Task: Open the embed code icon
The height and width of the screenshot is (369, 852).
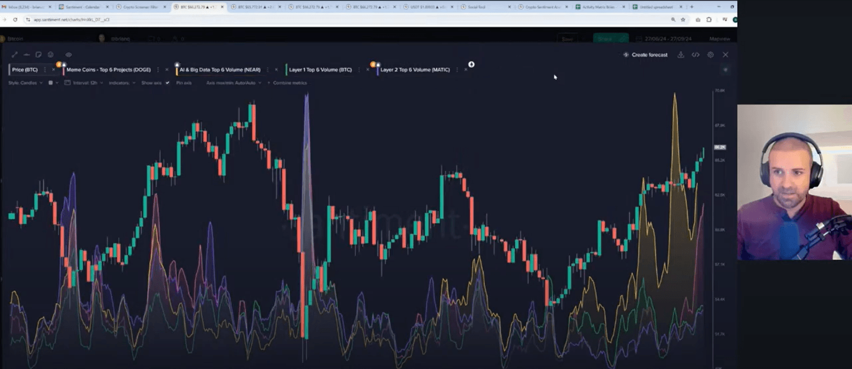Action: (x=695, y=55)
